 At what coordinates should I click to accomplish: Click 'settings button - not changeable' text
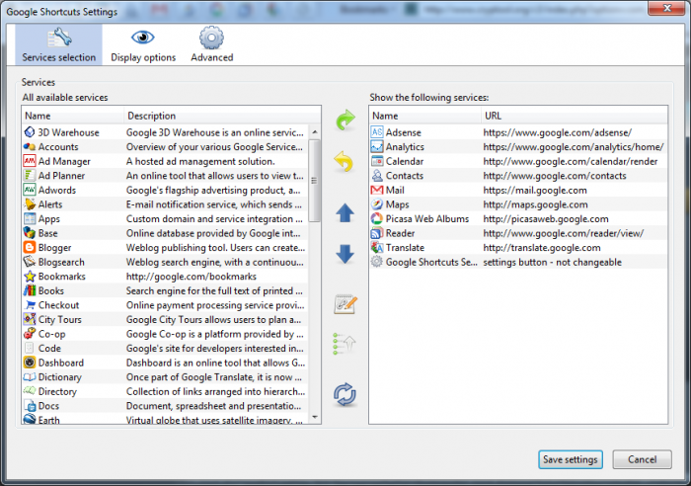point(552,263)
